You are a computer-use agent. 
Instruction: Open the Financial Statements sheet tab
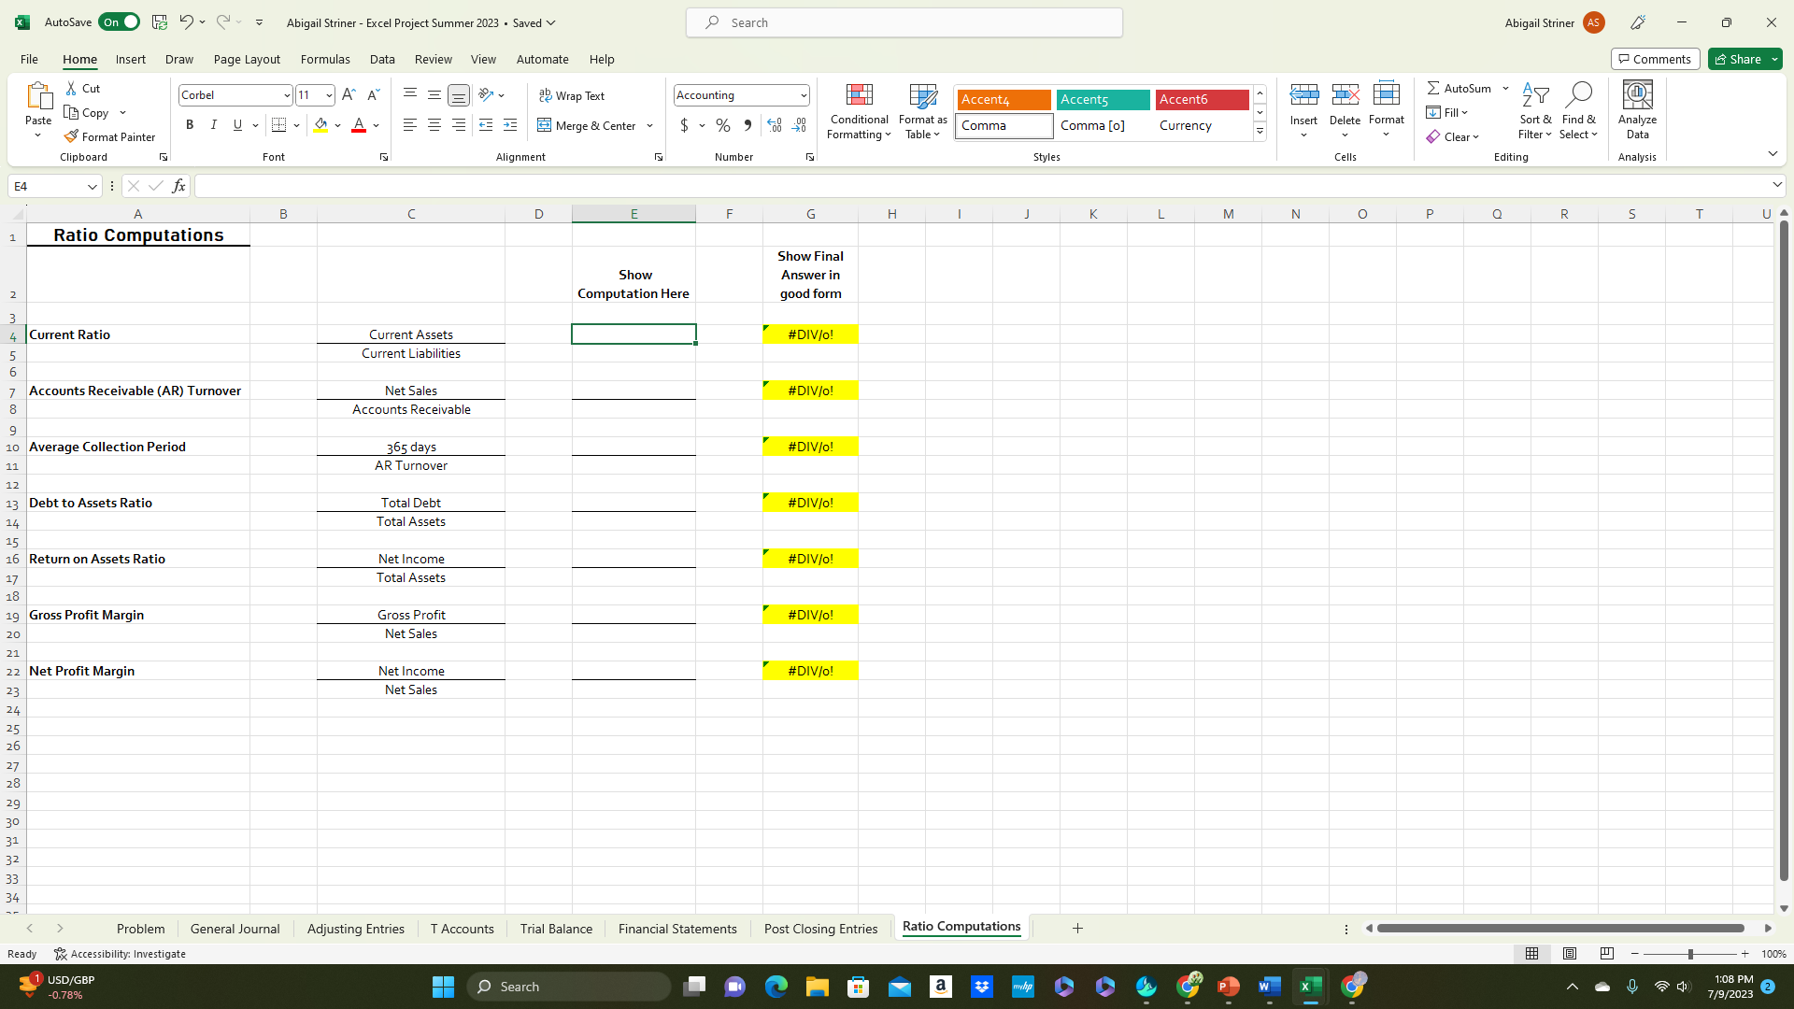pyautogui.click(x=677, y=929)
